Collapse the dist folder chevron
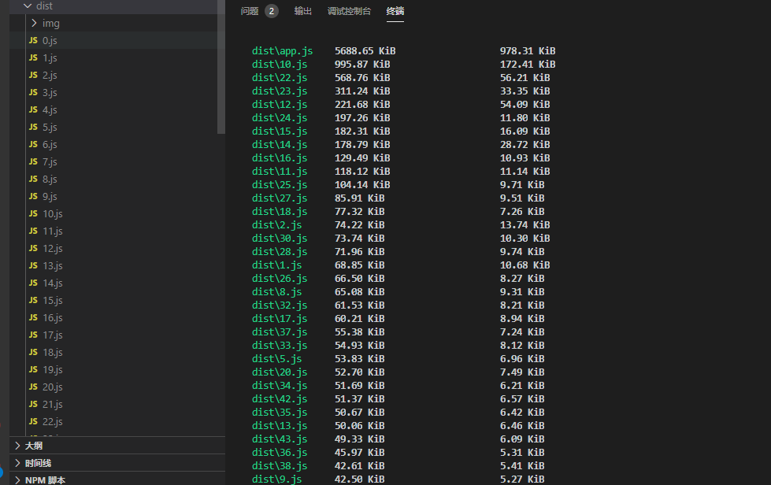The width and height of the screenshot is (771, 485). coord(28,6)
